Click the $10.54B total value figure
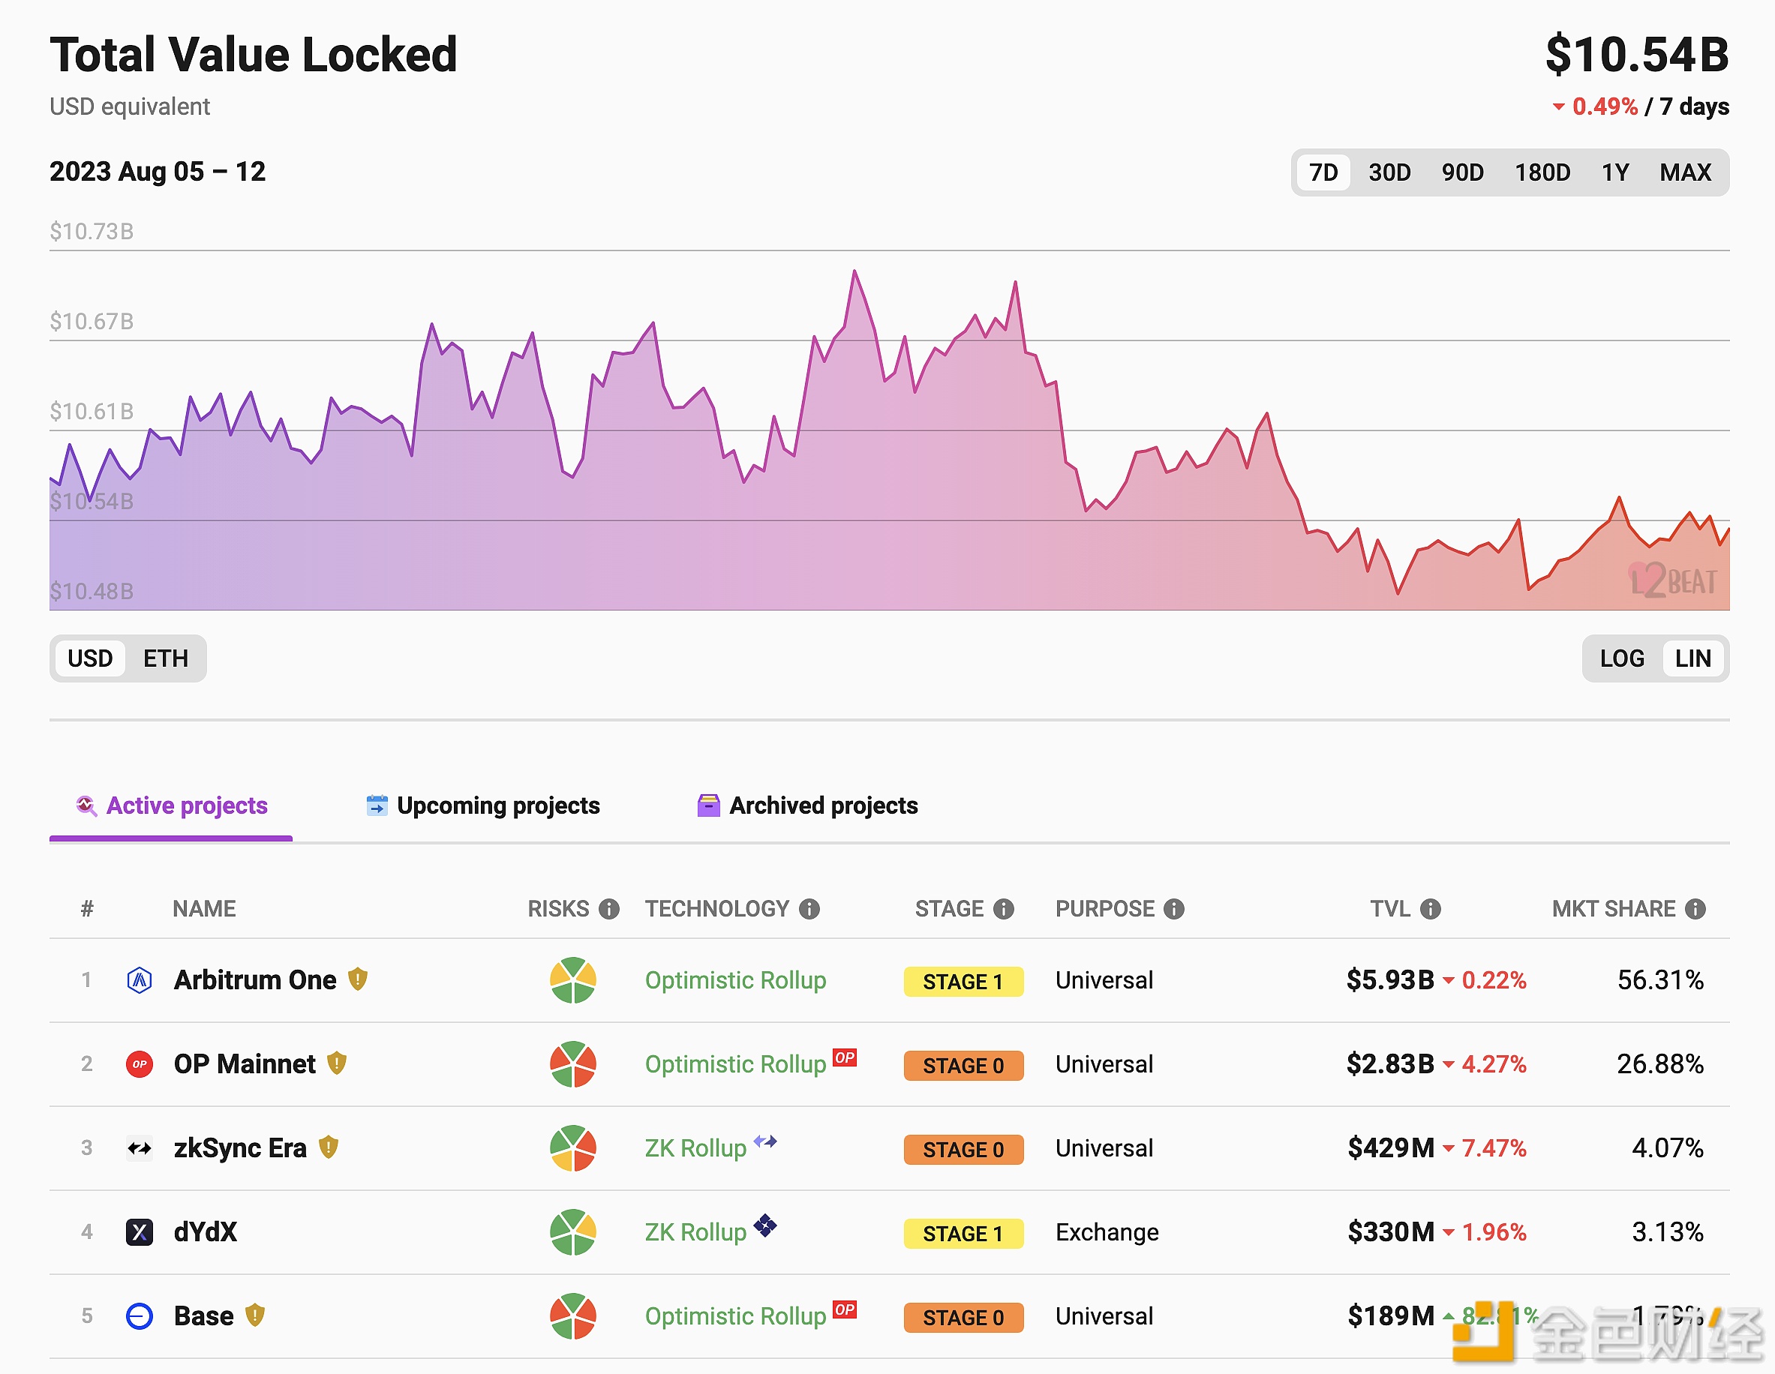The height and width of the screenshot is (1374, 1775). 1637,55
